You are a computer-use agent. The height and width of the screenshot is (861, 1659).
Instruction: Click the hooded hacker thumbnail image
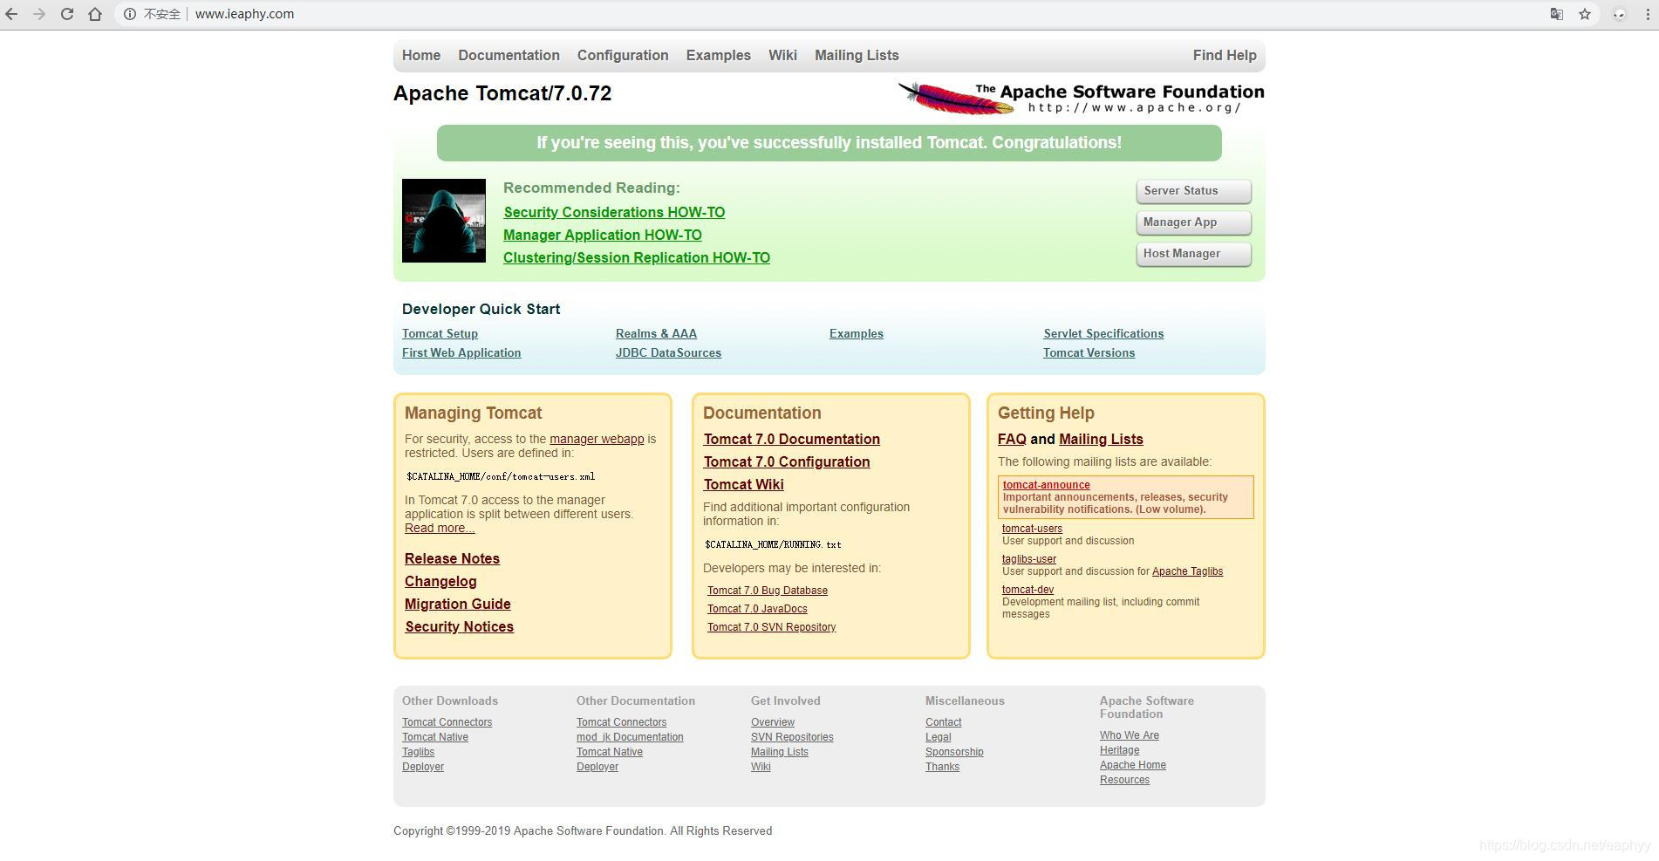pyautogui.click(x=444, y=221)
